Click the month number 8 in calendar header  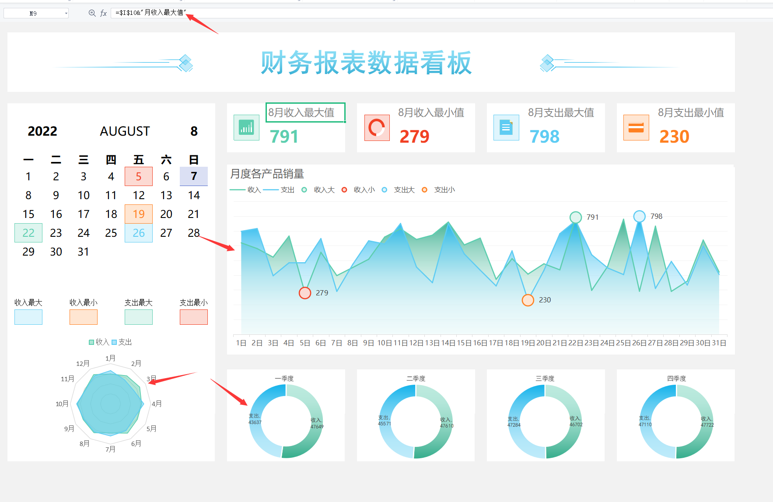tap(194, 131)
